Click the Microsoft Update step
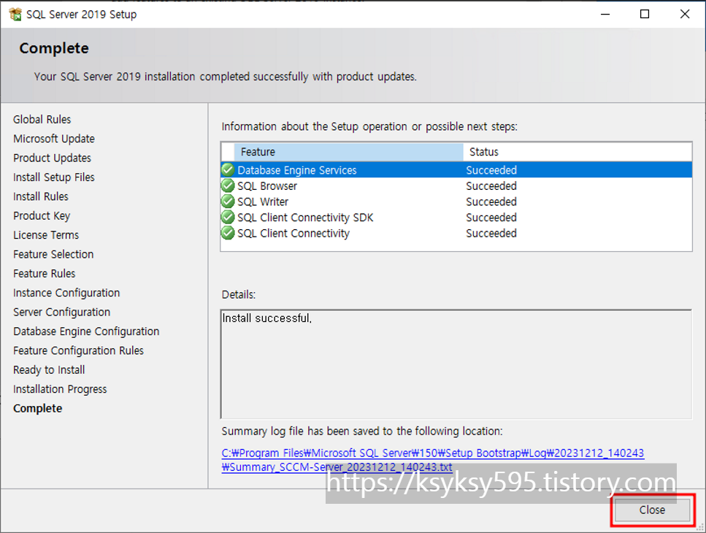 click(54, 139)
